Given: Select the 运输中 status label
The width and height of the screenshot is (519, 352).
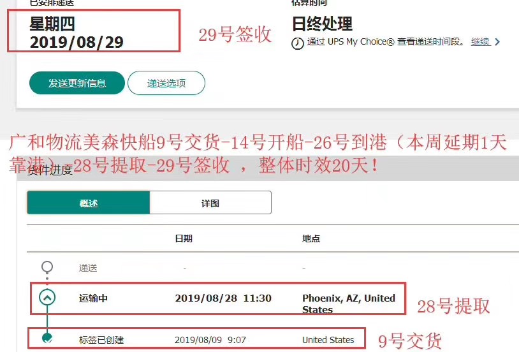Looking at the screenshot, I should [93, 298].
